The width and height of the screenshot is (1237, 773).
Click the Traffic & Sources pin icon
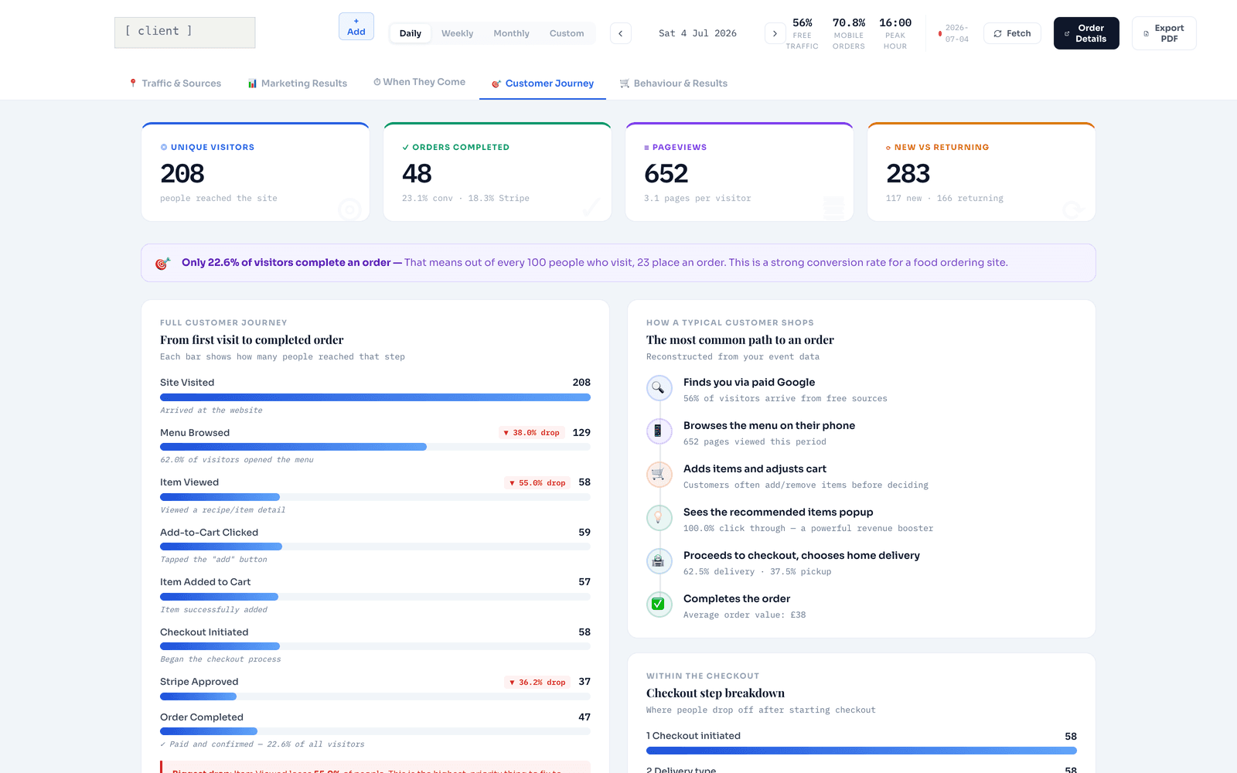point(133,83)
